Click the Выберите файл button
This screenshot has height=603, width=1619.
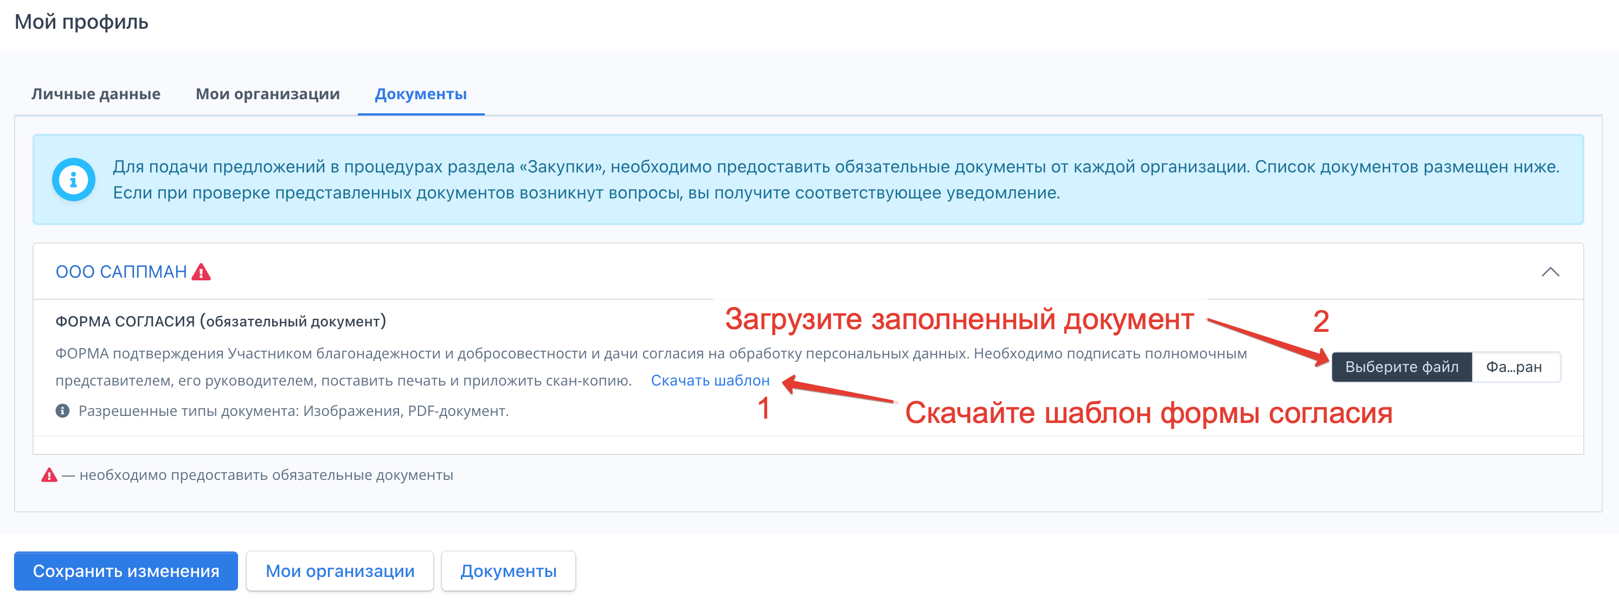(1402, 367)
